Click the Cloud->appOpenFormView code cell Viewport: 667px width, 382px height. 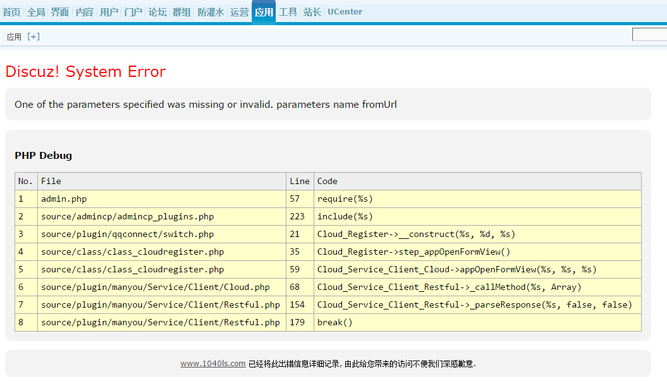click(478, 269)
